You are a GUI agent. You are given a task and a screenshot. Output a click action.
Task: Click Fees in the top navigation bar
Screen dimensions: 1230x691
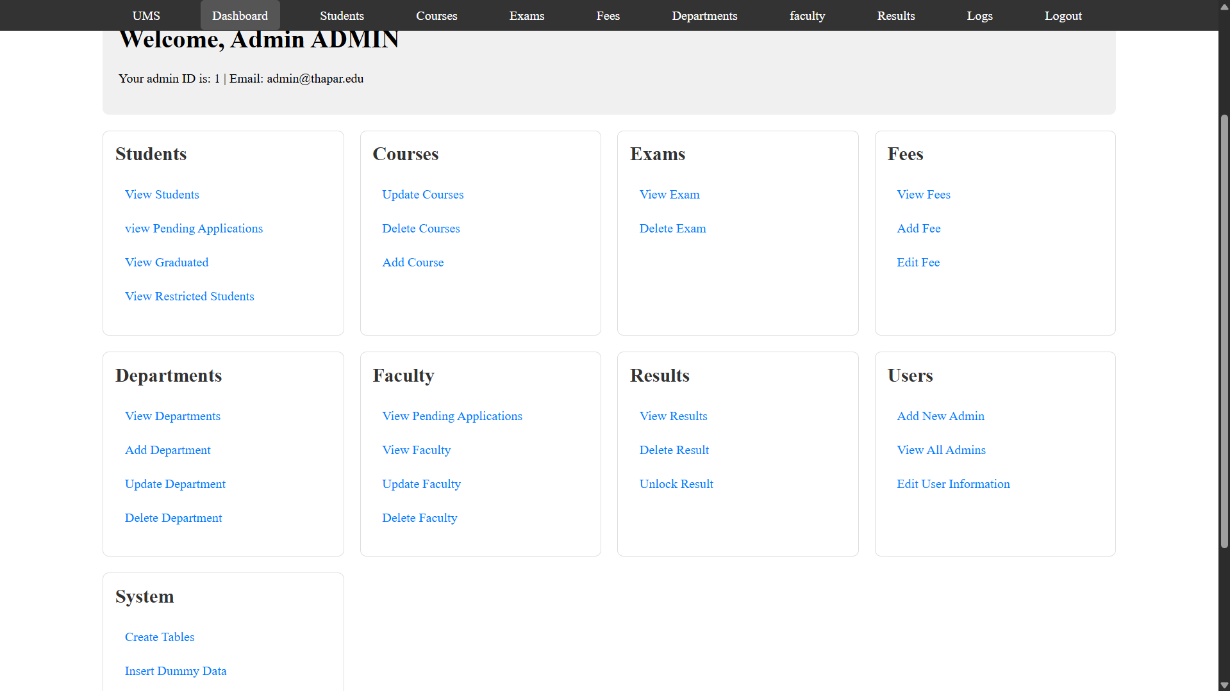[x=608, y=15]
